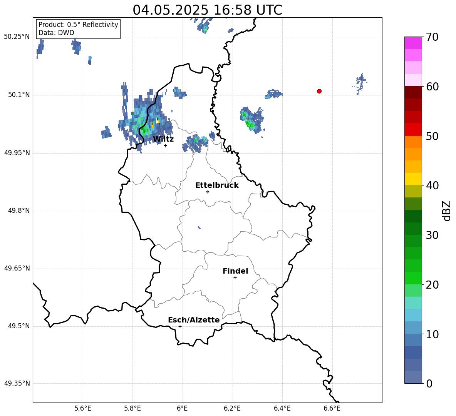Click the 6.2°E longitude label
This screenshot has height=416, width=456.
pos(232,408)
